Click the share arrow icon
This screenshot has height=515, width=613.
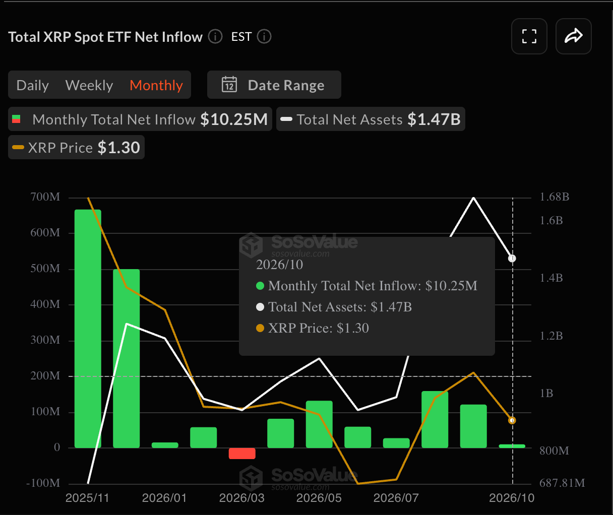point(574,36)
